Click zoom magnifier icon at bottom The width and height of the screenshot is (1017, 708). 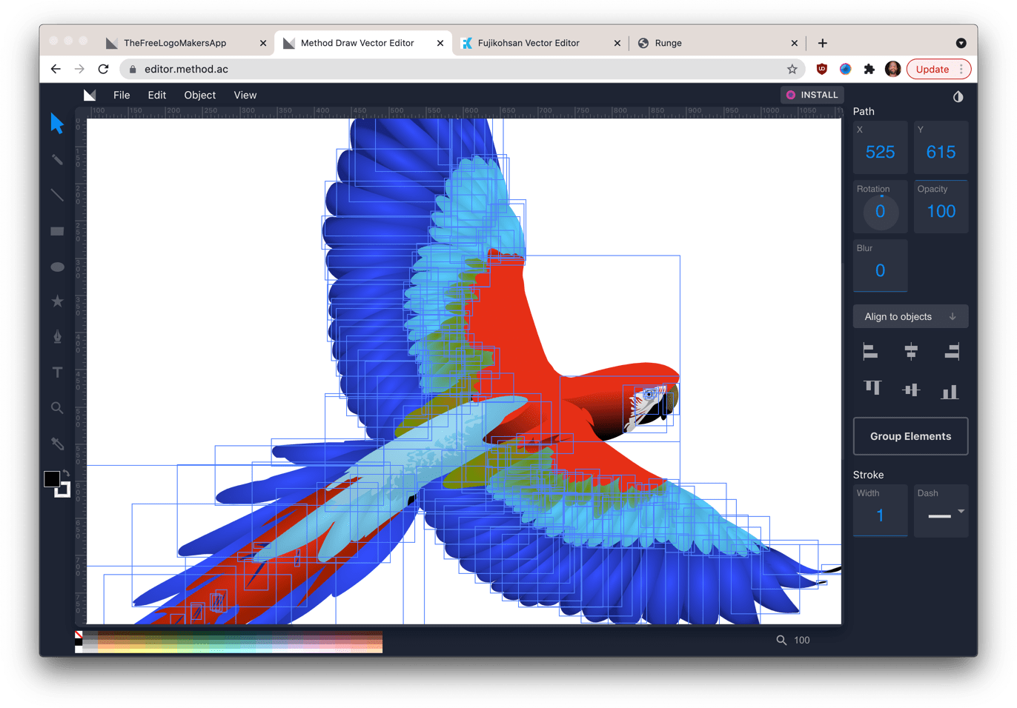click(x=781, y=640)
